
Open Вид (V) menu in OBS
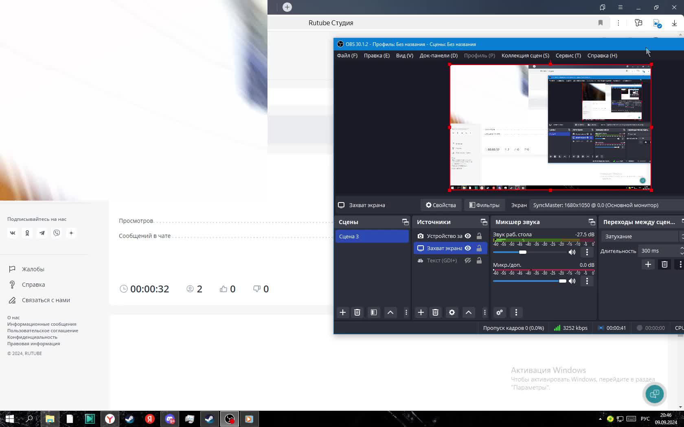pos(405,55)
